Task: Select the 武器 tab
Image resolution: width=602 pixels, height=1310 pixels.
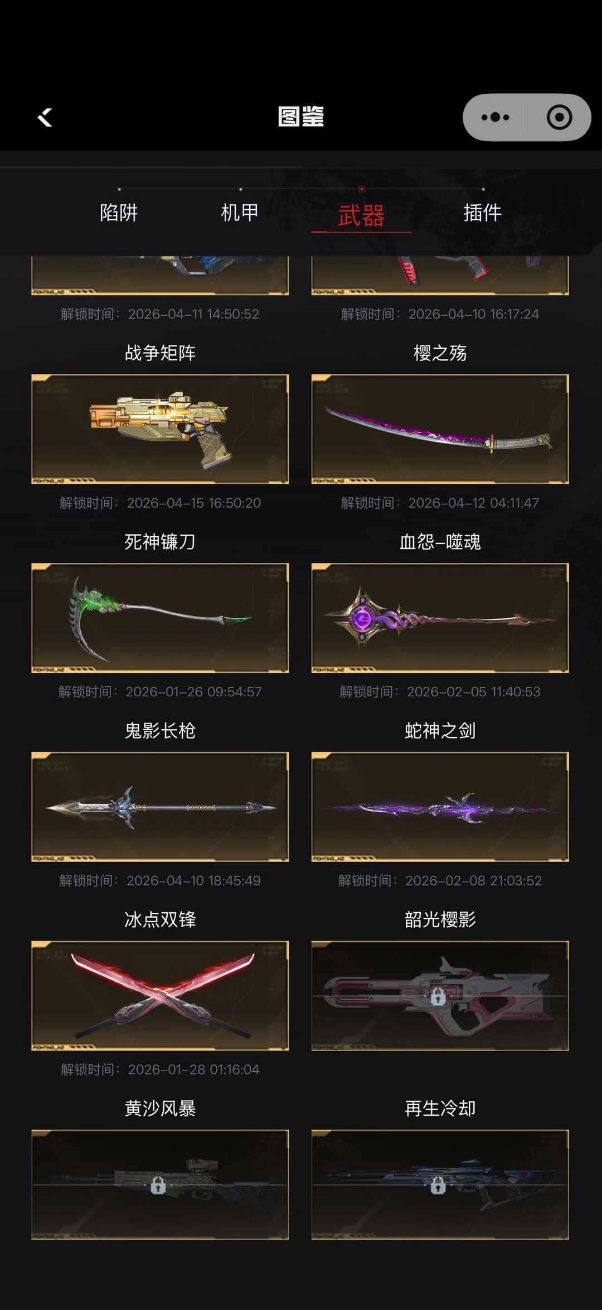Action: pyautogui.click(x=361, y=215)
